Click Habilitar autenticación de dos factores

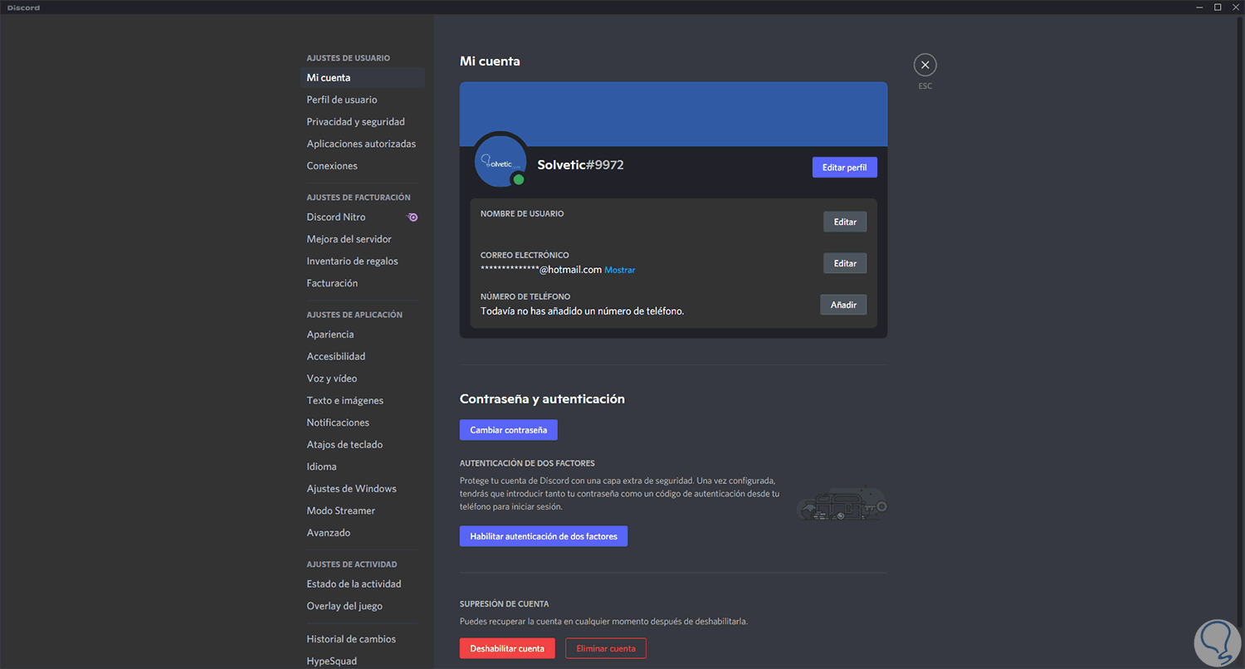pos(544,536)
